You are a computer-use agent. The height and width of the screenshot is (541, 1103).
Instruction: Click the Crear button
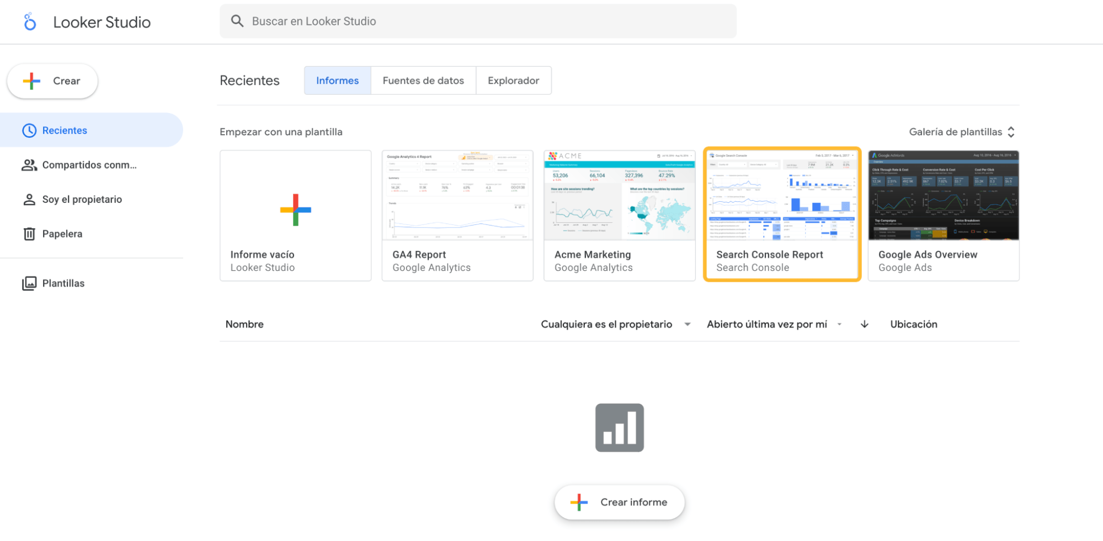tap(52, 81)
